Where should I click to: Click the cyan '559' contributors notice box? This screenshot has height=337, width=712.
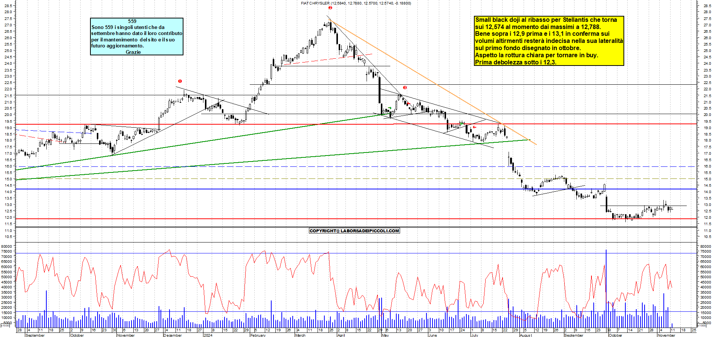click(x=137, y=37)
